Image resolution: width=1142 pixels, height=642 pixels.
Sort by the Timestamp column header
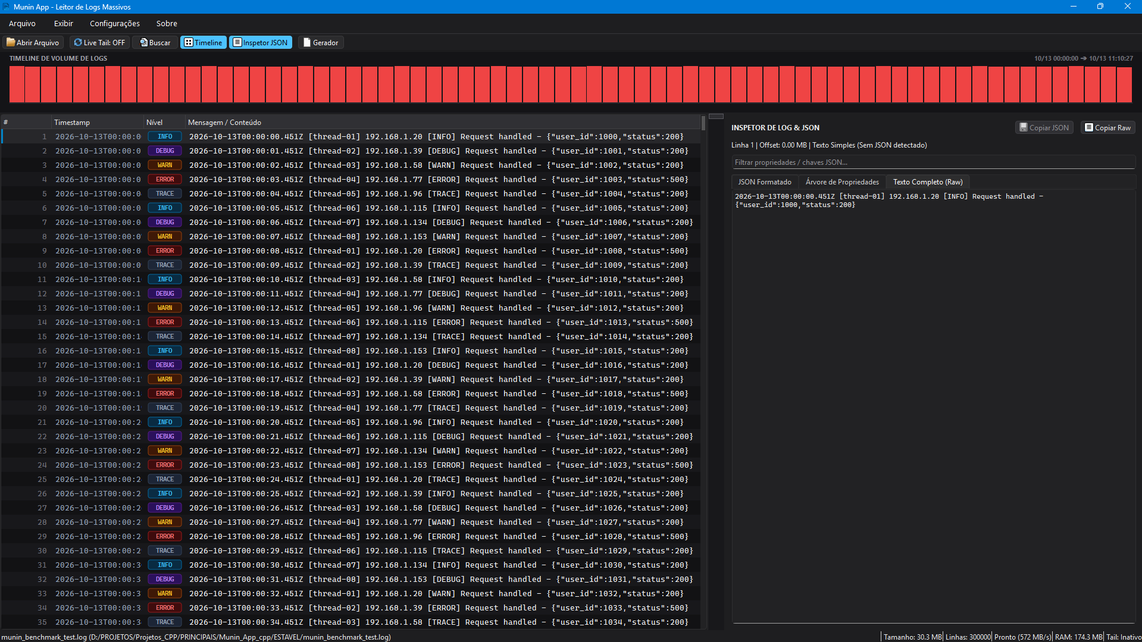pyautogui.click(x=98, y=122)
